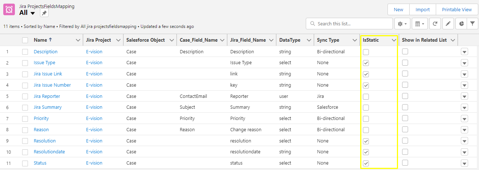This screenshot has width=479, height=170.
Task: Pin the All list view
Action: coord(44,13)
